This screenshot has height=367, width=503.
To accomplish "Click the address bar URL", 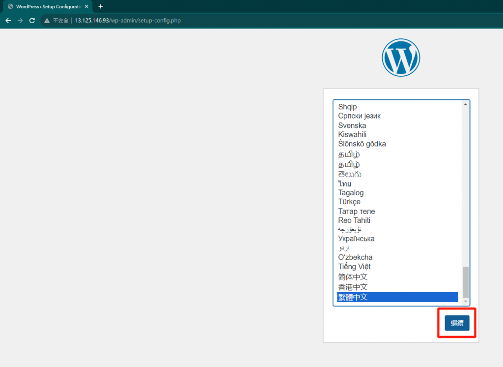I will pyautogui.click(x=128, y=21).
